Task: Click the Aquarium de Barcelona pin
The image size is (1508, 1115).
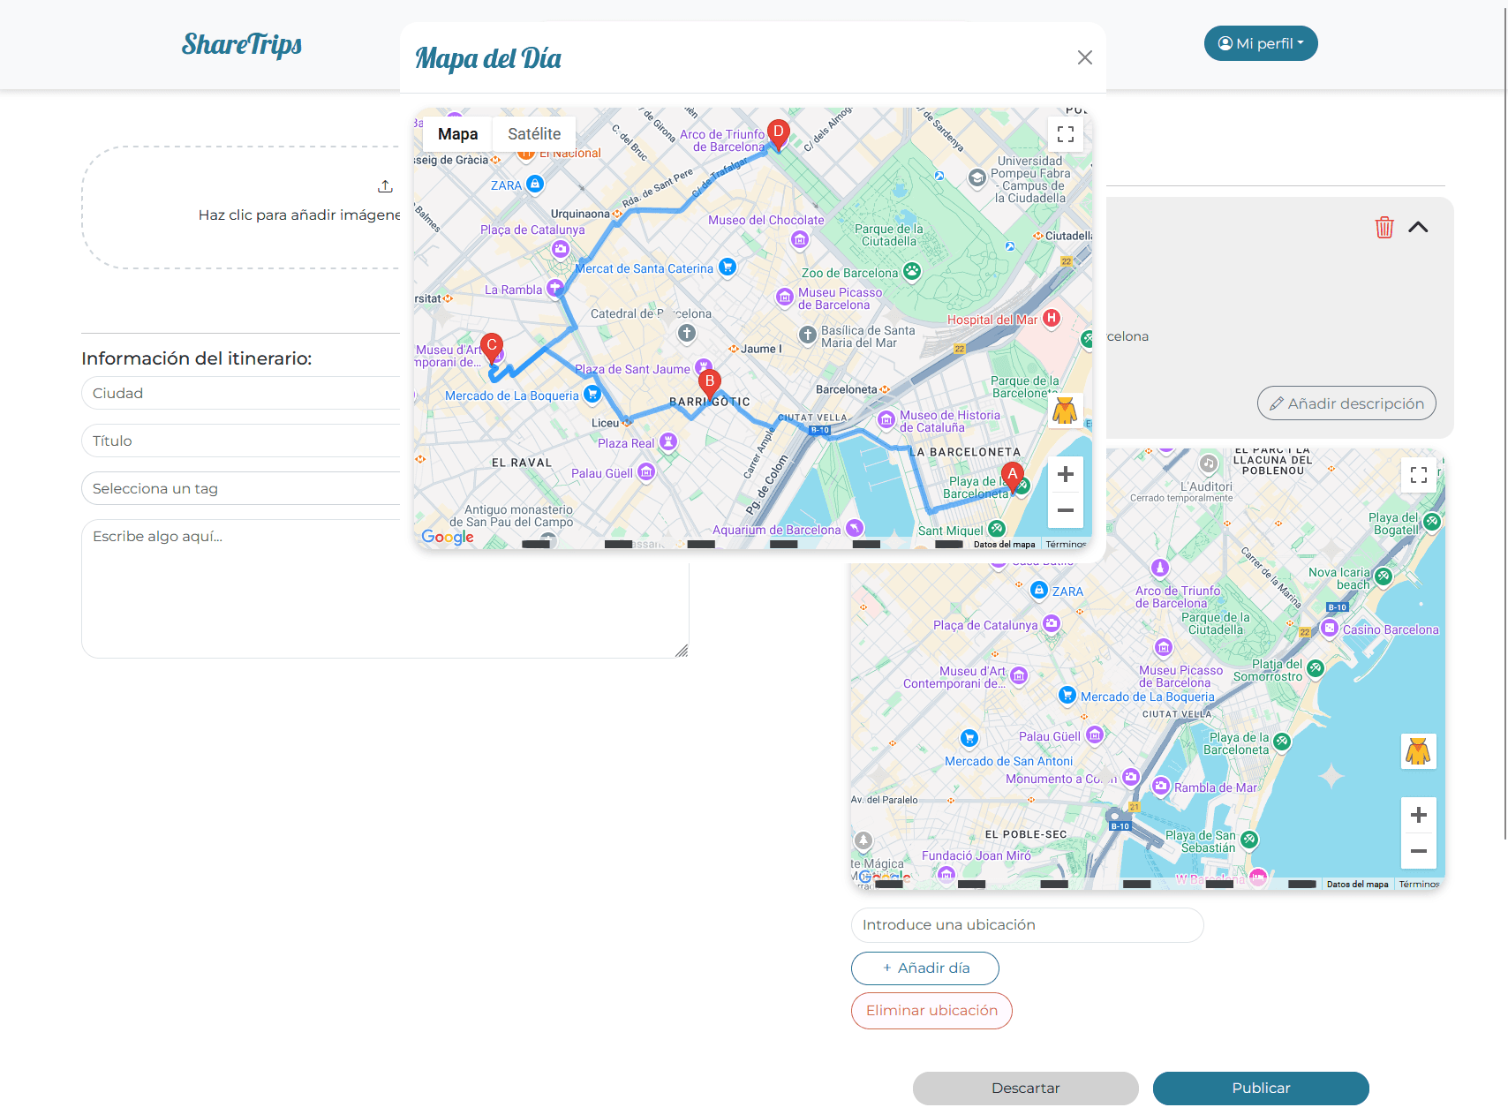Action: pyautogui.click(x=854, y=528)
